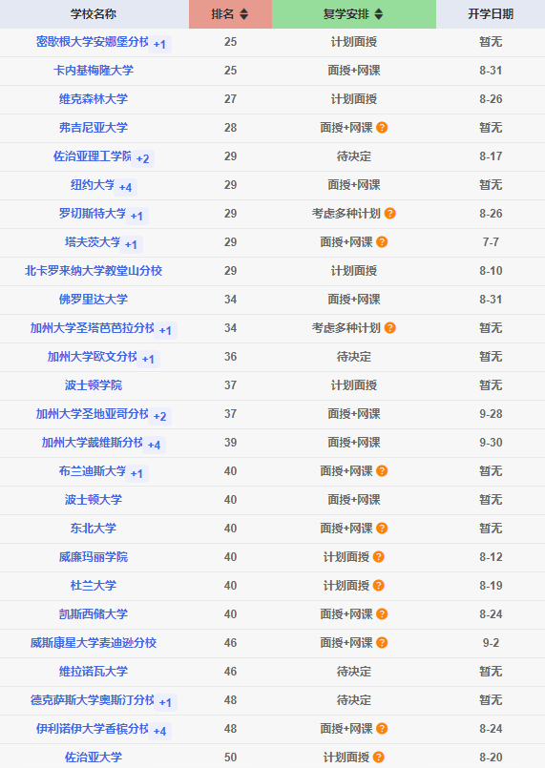Viewport: 545px width, 768px height.
Task: Click the orange help icon beside 弗吉尼亚大学 plan
Action: 382,127
